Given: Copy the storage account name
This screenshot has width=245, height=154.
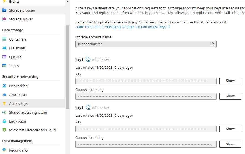Looking at the screenshot, I should pyautogui.click(x=212, y=44).
